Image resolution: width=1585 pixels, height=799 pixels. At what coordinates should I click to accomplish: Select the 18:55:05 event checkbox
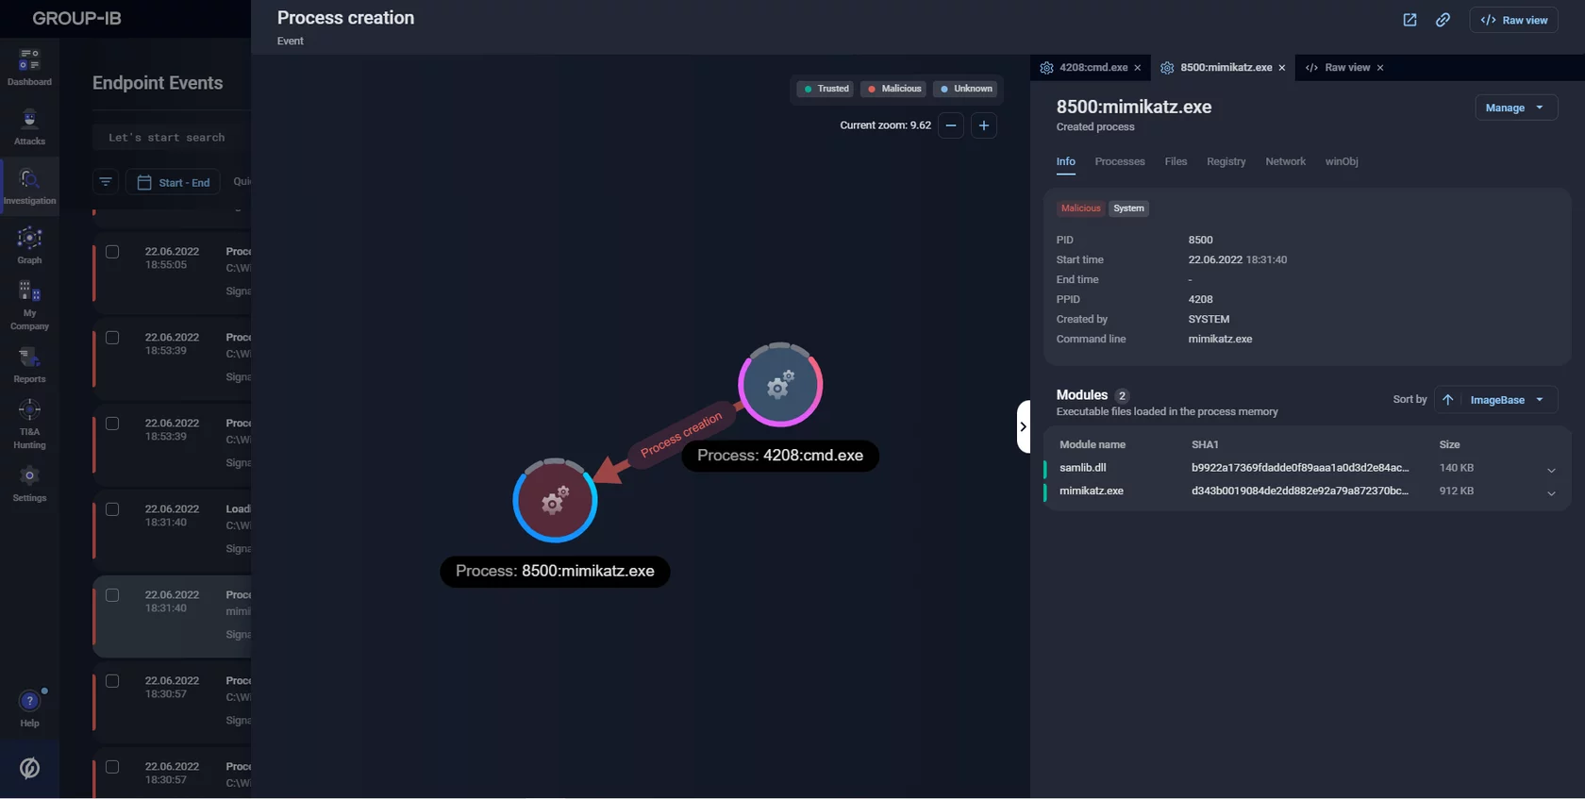[112, 252]
